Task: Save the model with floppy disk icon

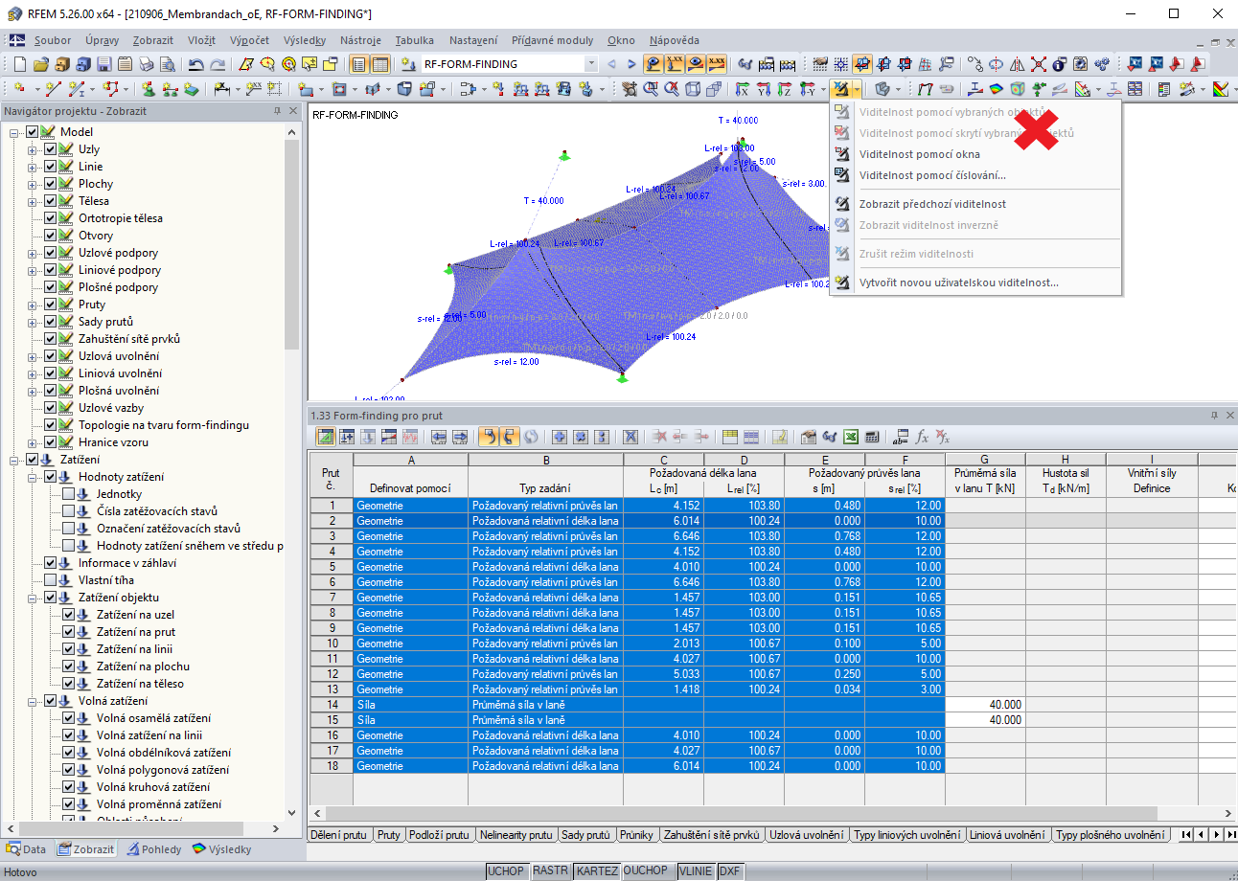Action: tap(103, 64)
